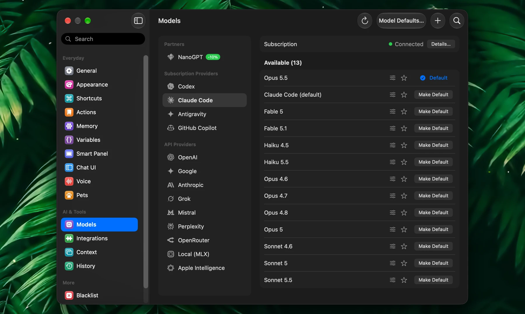
Task: Favorite Fable 5 with star icon
Action: click(x=404, y=112)
